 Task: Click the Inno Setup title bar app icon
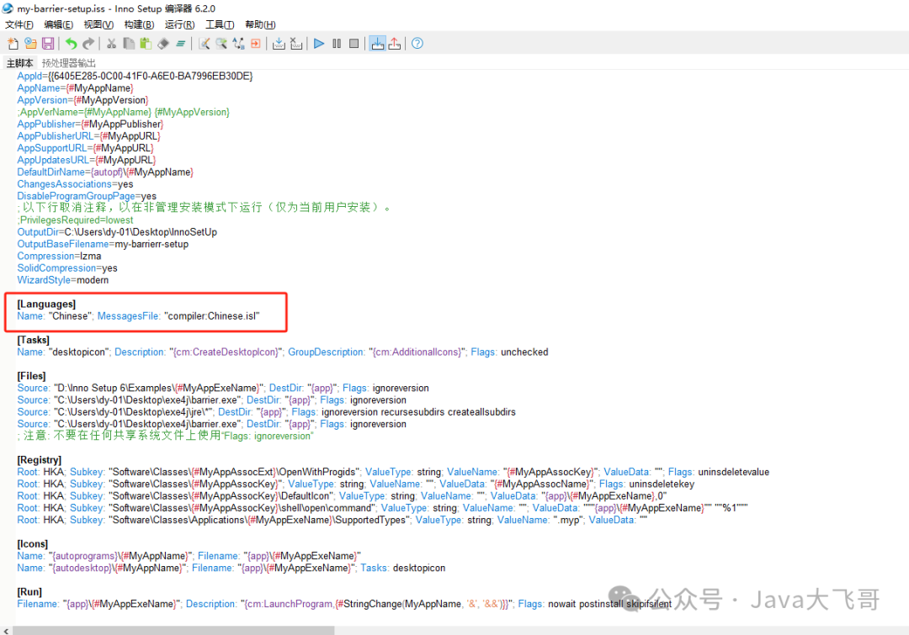tap(8, 8)
